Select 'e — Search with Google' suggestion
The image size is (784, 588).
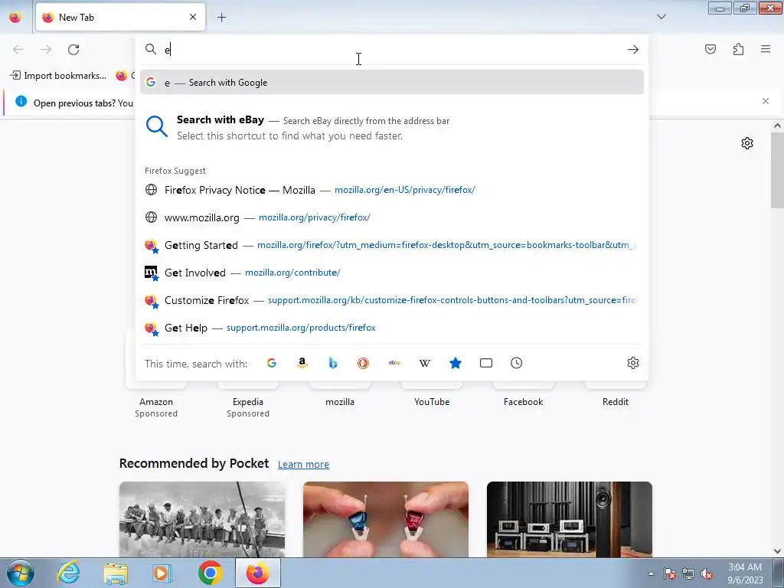coord(392,83)
